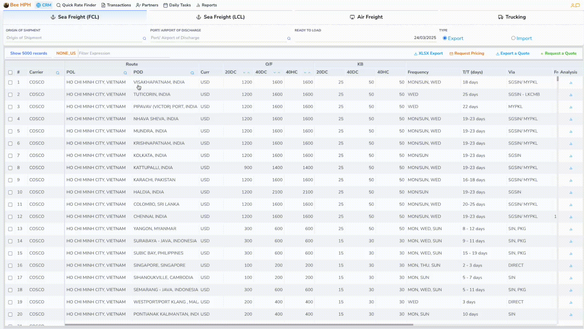Open analysis chart for row 4 Nhava Sheva
The width and height of the screenshot is (584, 329).
click(571, 119)
